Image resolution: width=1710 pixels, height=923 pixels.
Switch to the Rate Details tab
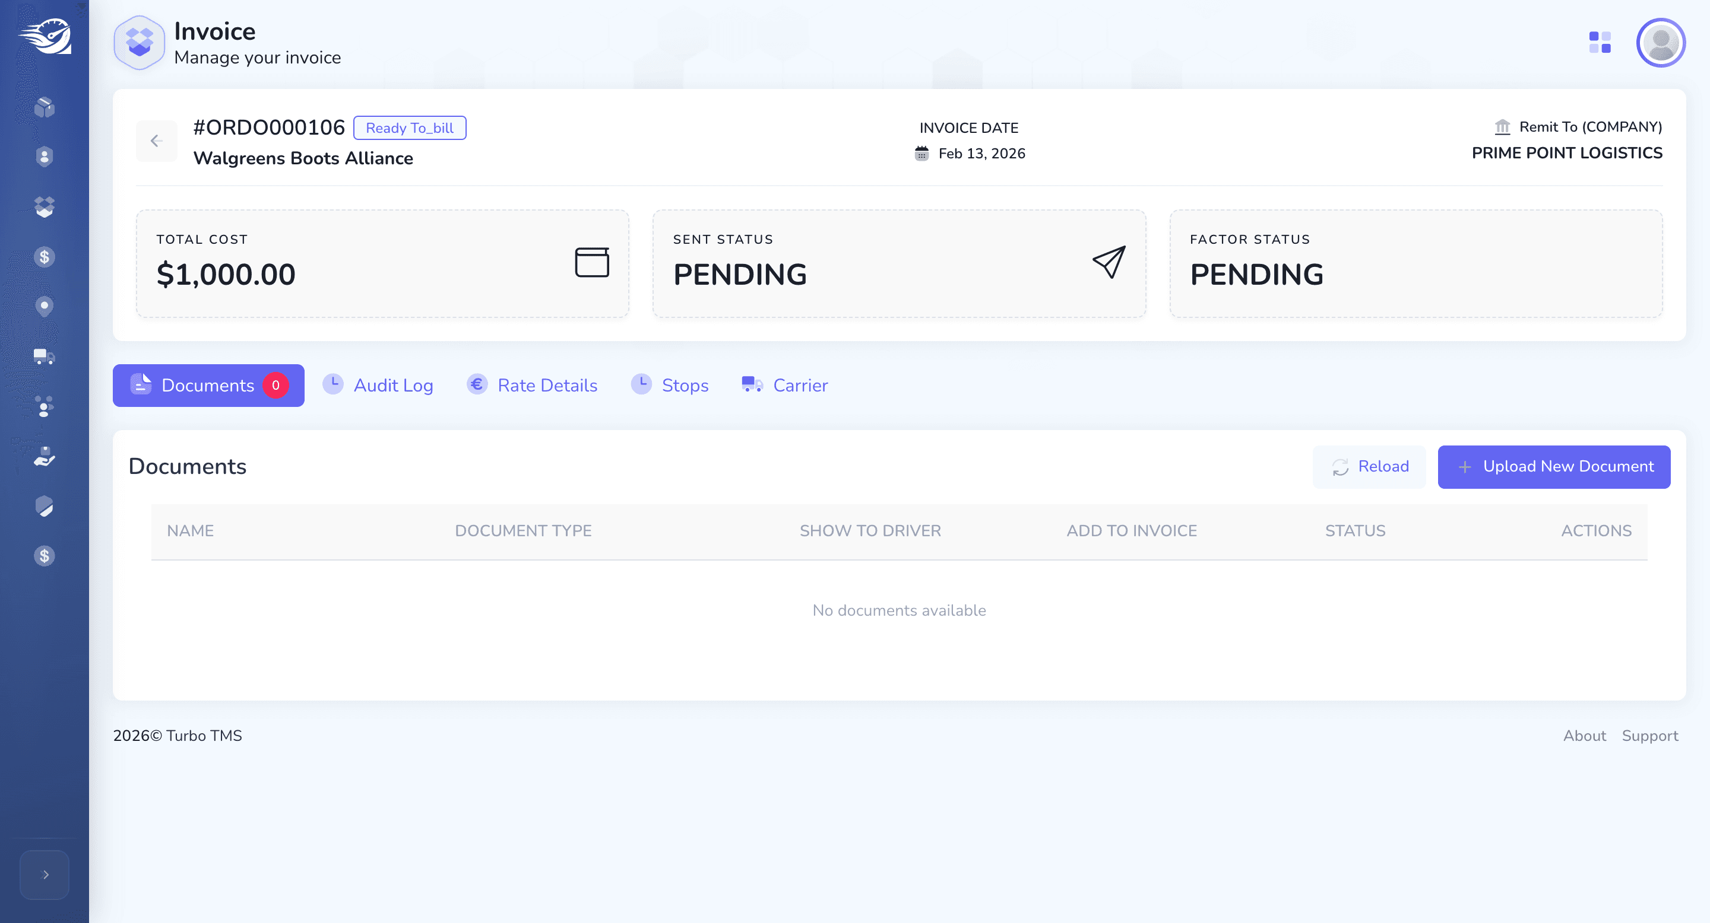[x=532, y=385]
